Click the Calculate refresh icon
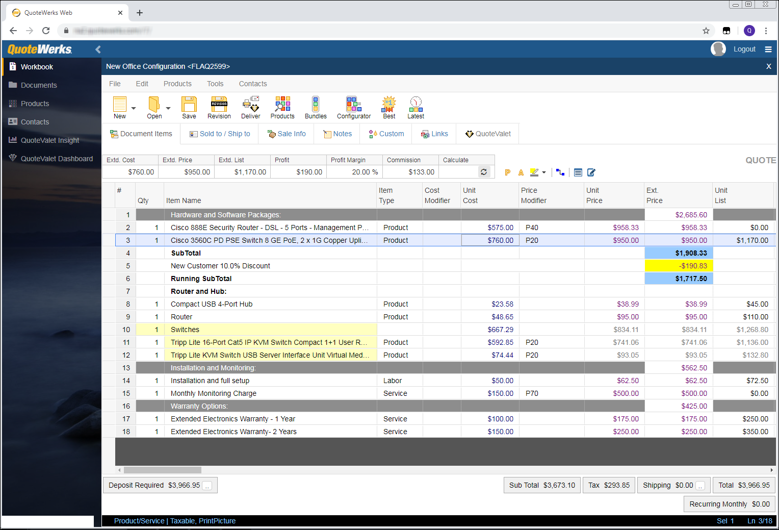Screen dimensions: 779x530 (x=484, y=172)
